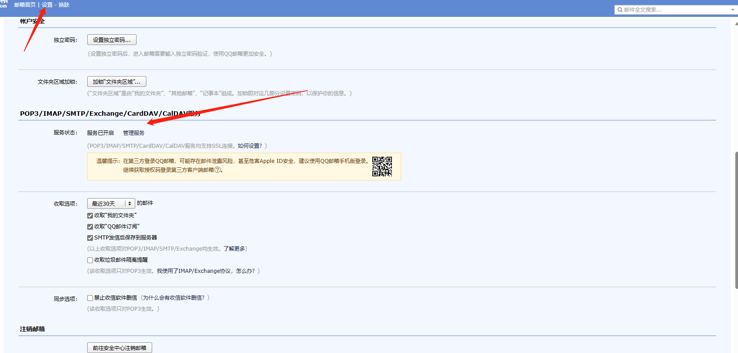
Task: Check 禁止收信软件删信 sync option
Action: point(90,298)
